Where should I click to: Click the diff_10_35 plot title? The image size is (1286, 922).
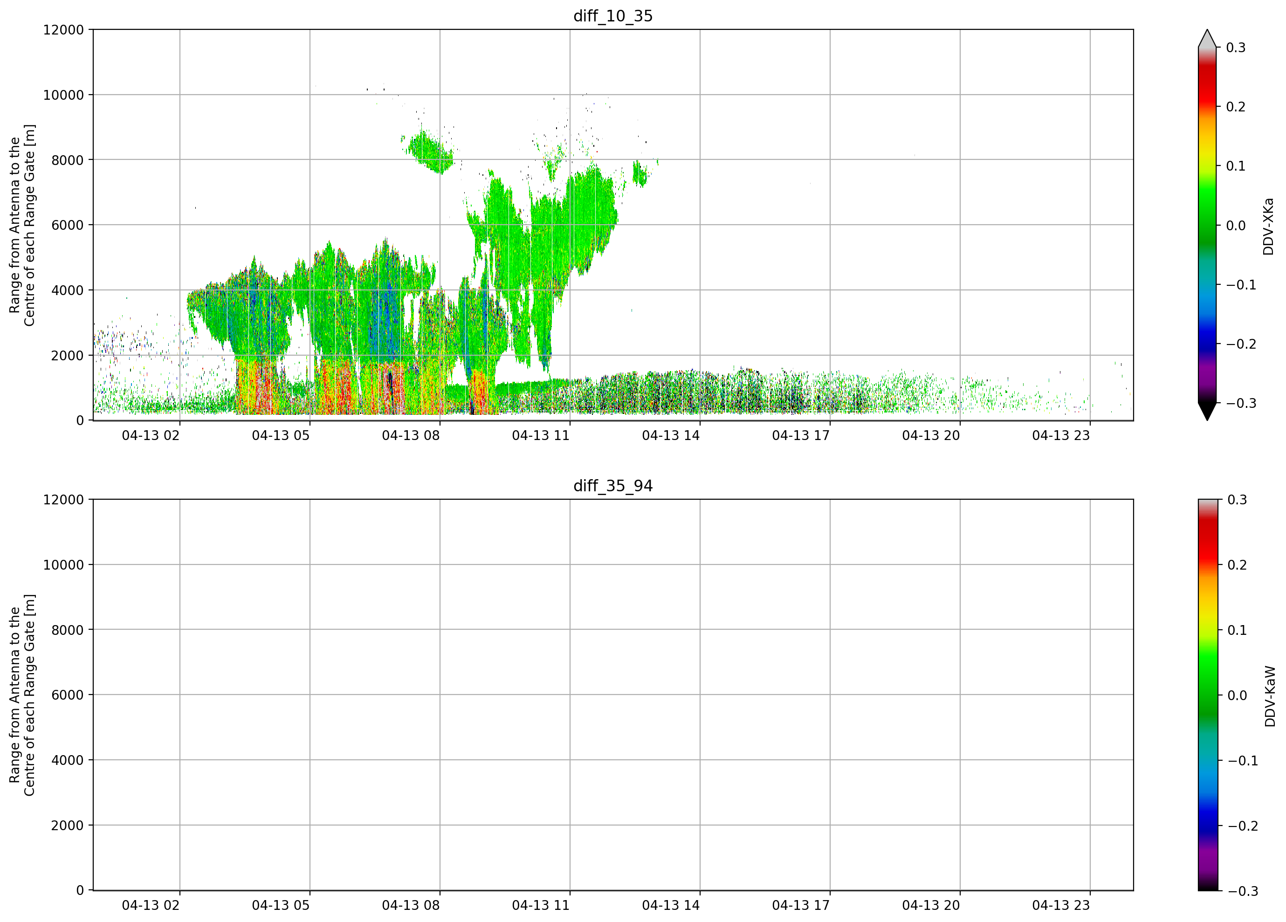tap(613, 16)
